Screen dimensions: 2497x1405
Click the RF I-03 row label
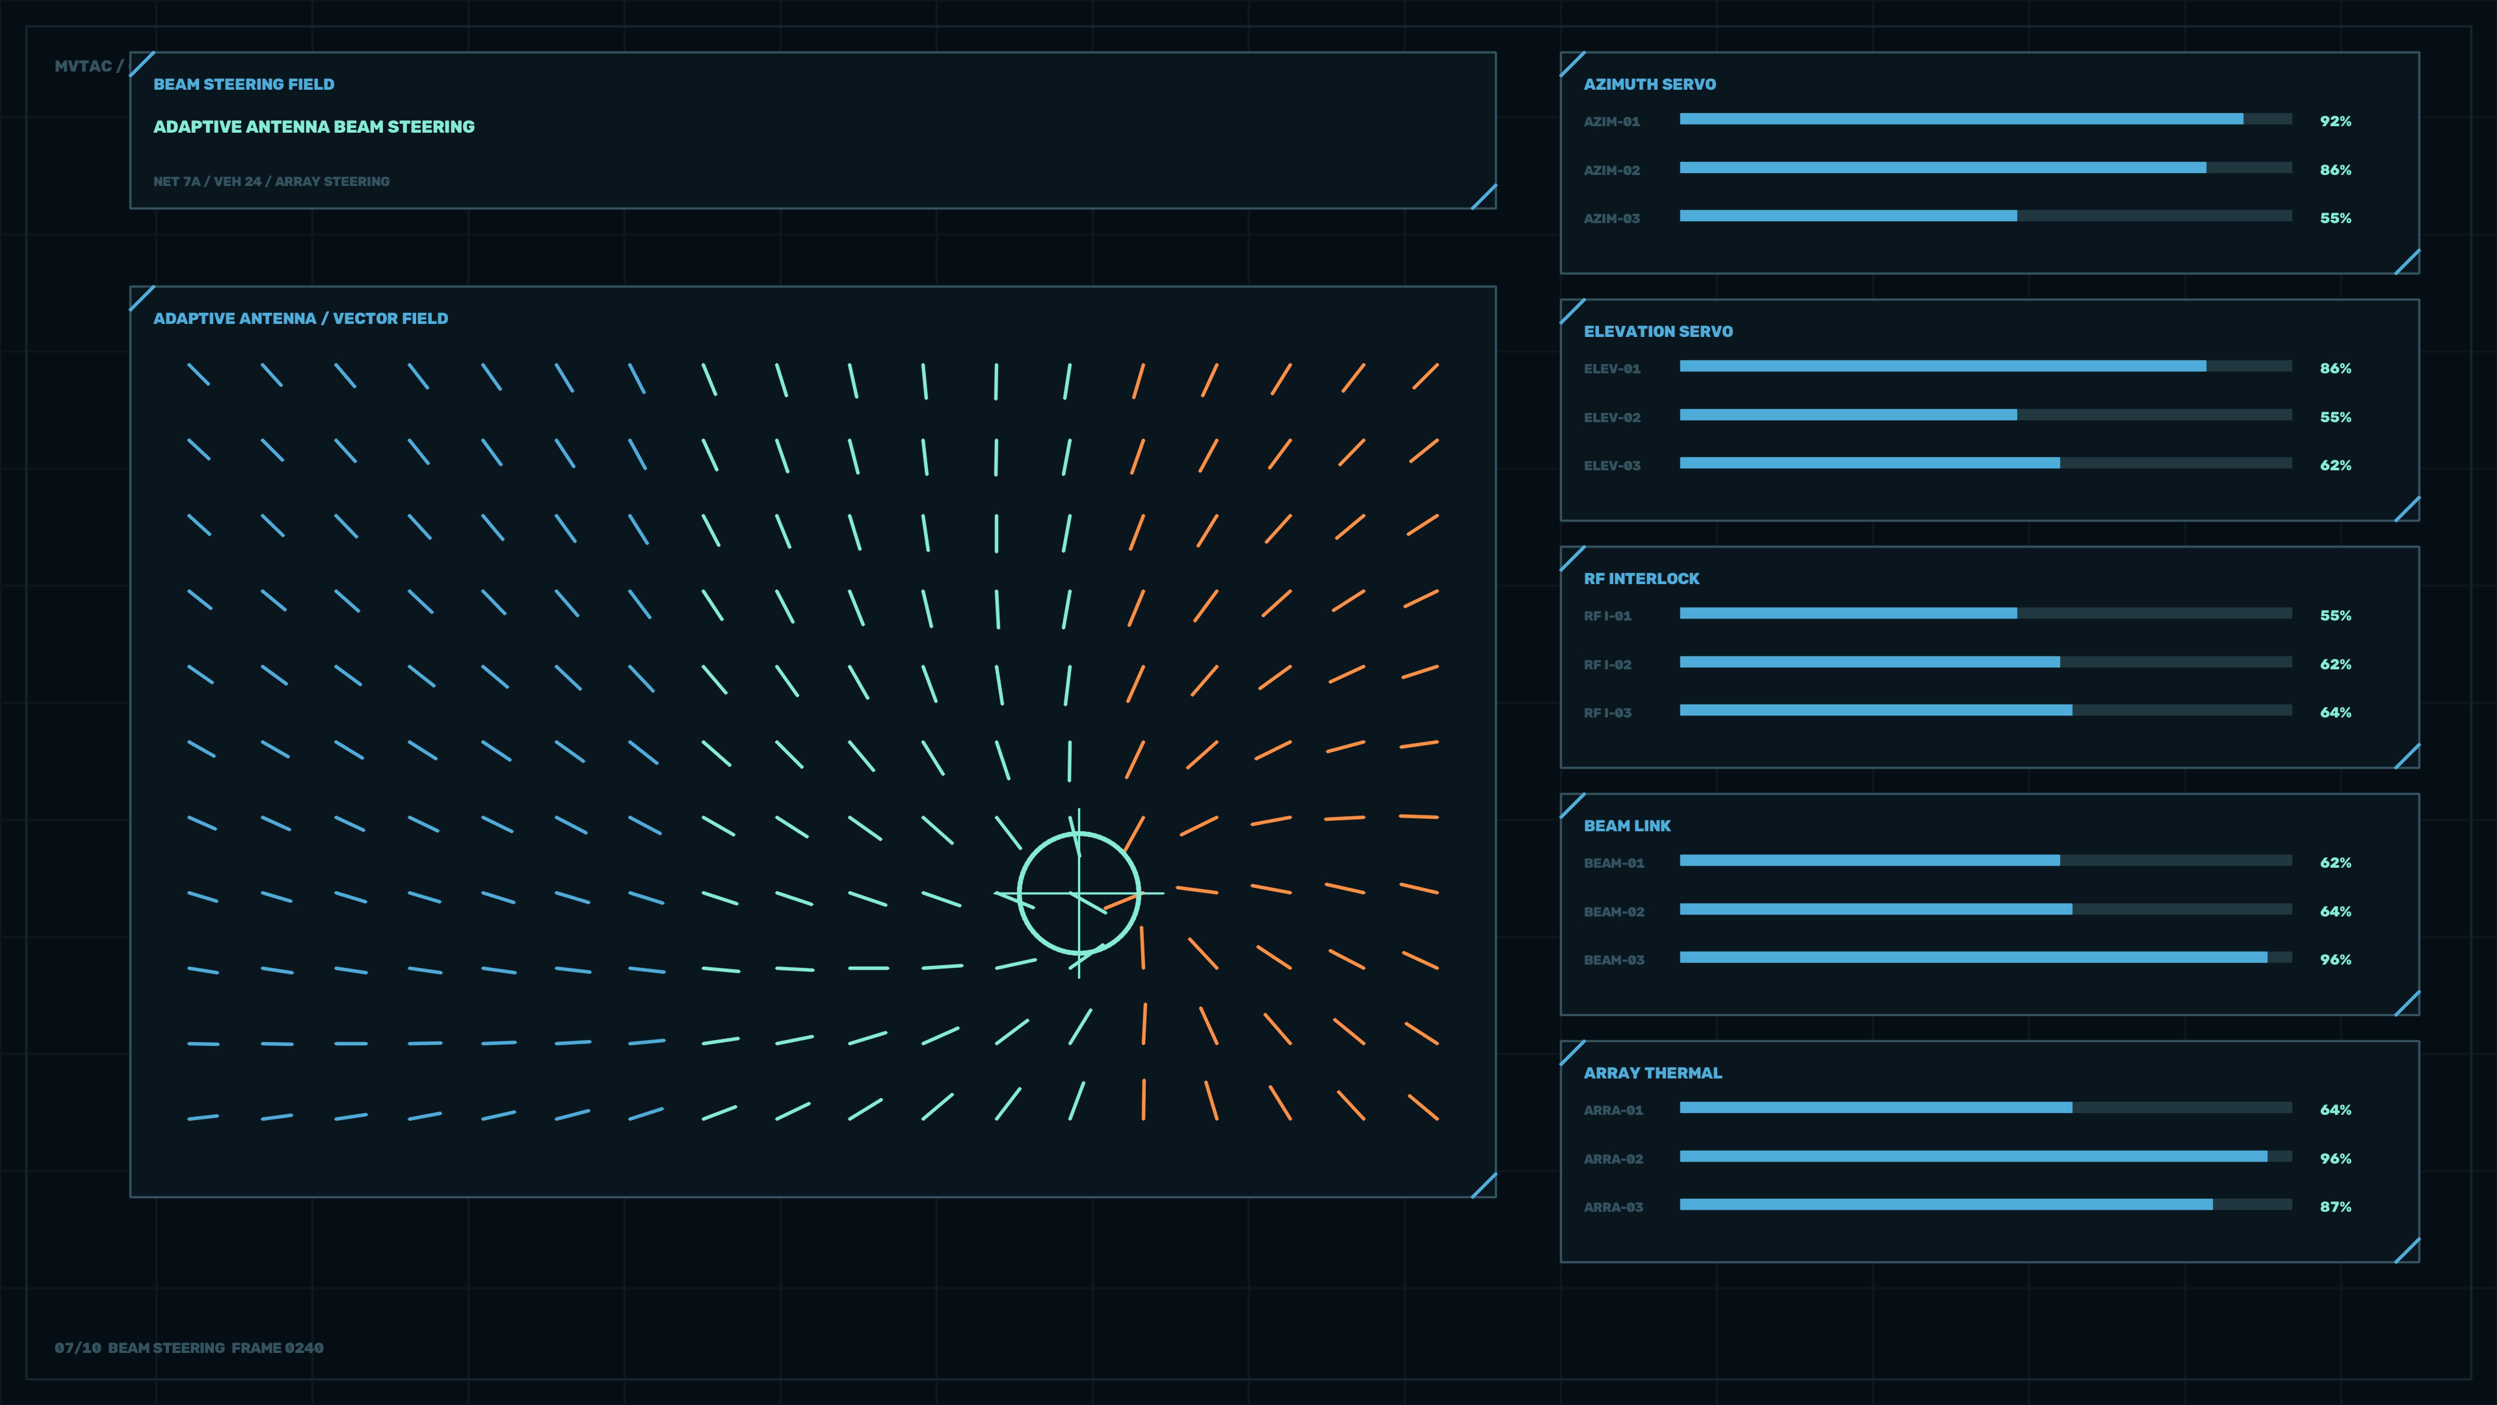[1607, 713]
